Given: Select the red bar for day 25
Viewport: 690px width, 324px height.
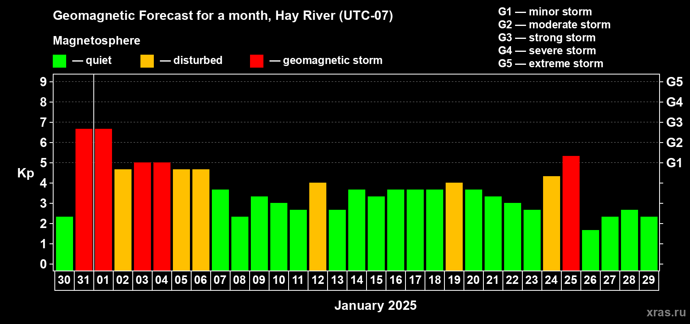Looking at the screenshot, I should [x=571, y=213].
